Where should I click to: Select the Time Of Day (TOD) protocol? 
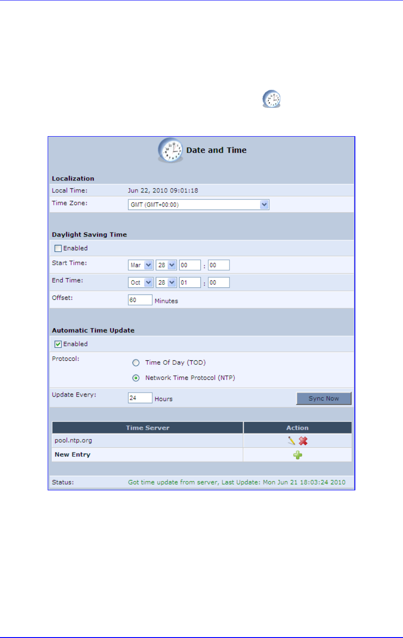[x=136, y=363]
